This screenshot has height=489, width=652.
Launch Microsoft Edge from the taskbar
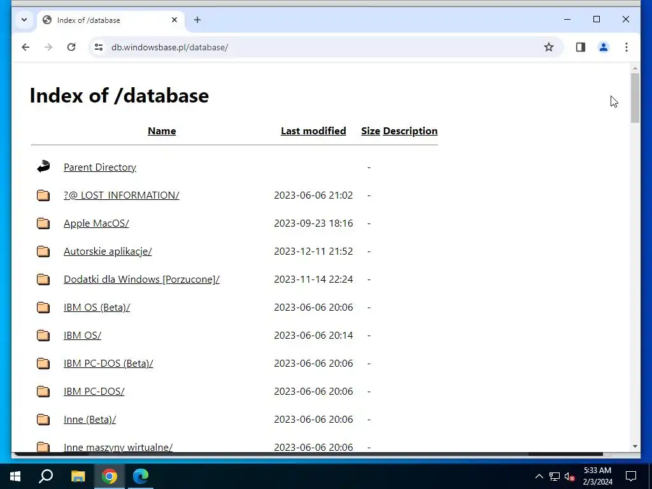click(x=141, y=476)
